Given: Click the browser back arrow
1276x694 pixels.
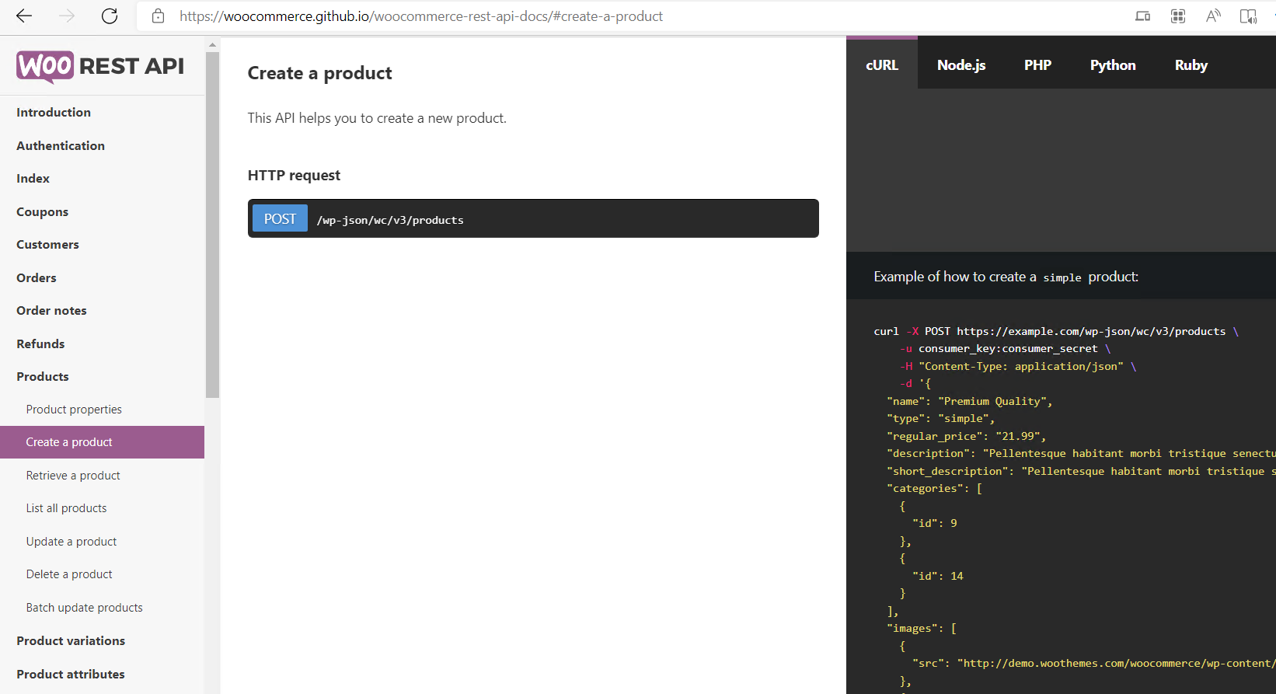Looking at the screenshot, I should (x=24, y=16).
